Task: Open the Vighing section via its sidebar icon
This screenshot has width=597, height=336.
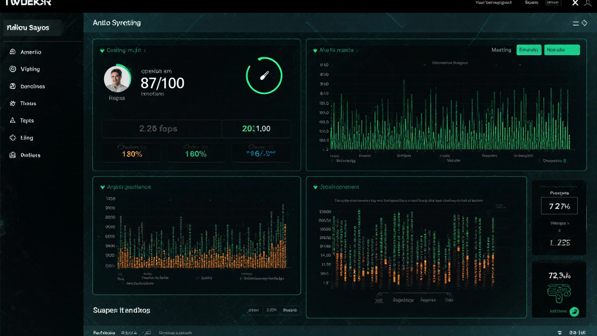Action: (x=13, y=69)
